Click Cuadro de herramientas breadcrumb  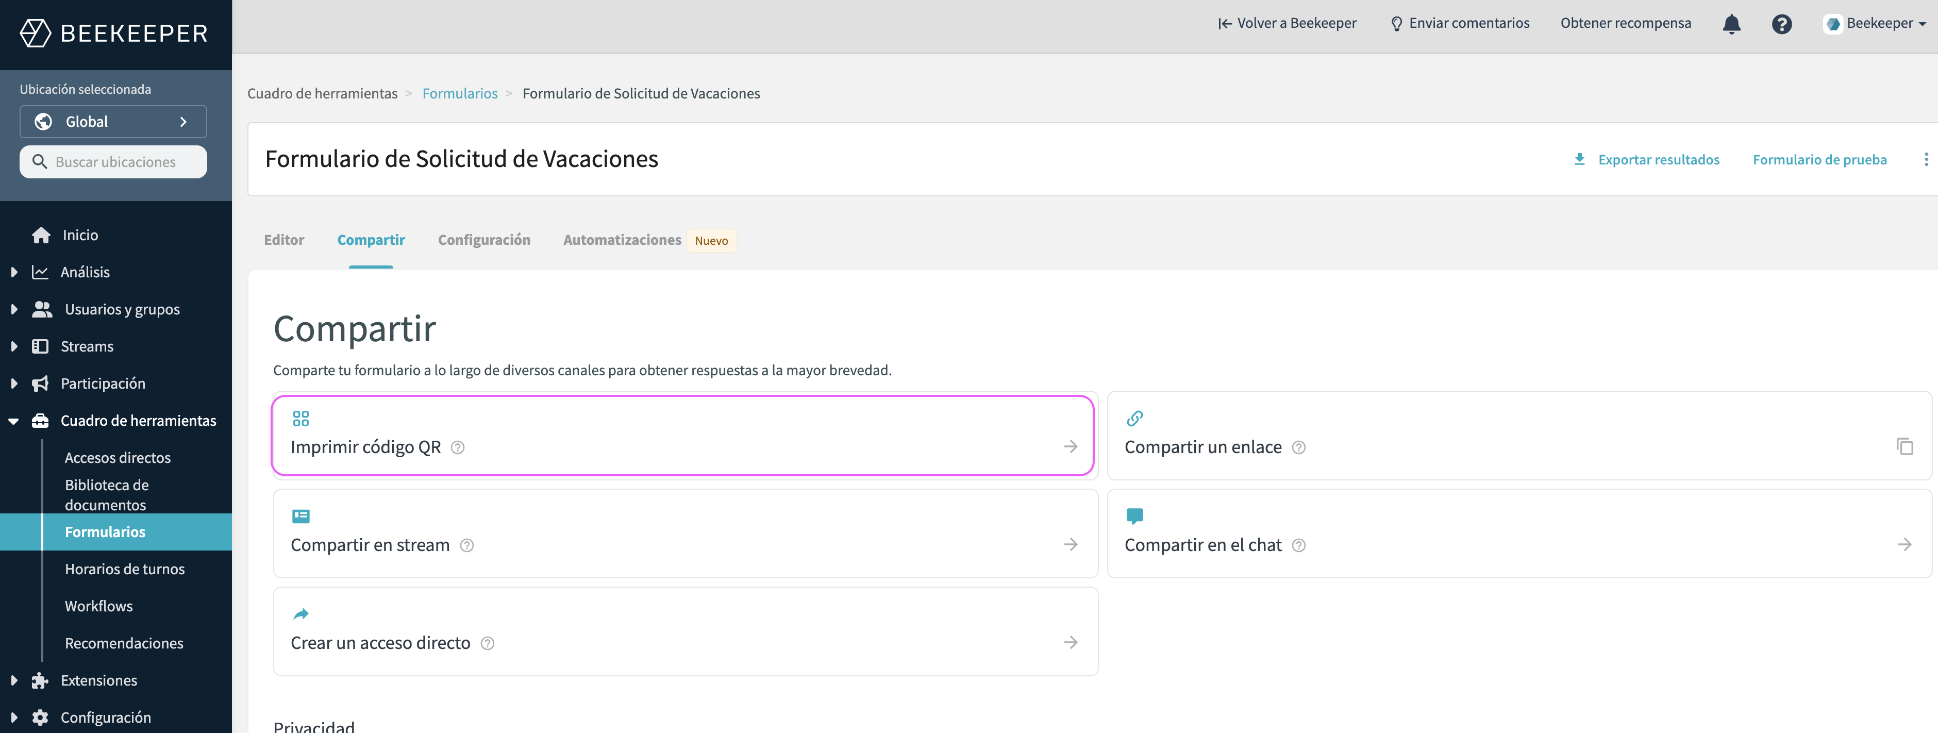tap(322, 93)
